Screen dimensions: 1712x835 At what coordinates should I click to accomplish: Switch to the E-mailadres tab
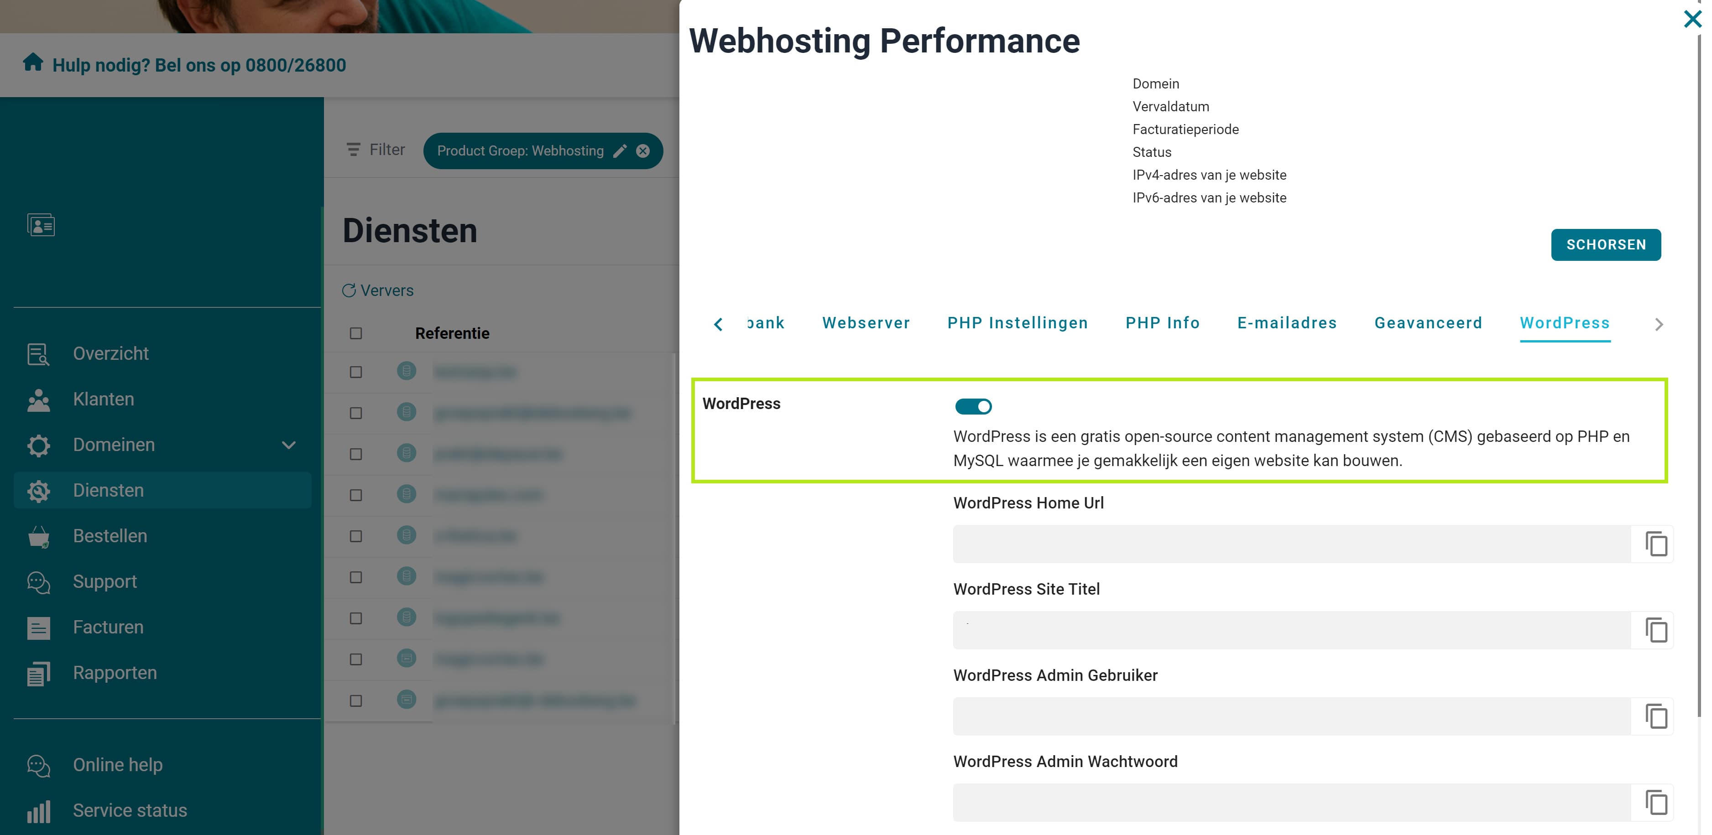click(x=1287, y=323)
